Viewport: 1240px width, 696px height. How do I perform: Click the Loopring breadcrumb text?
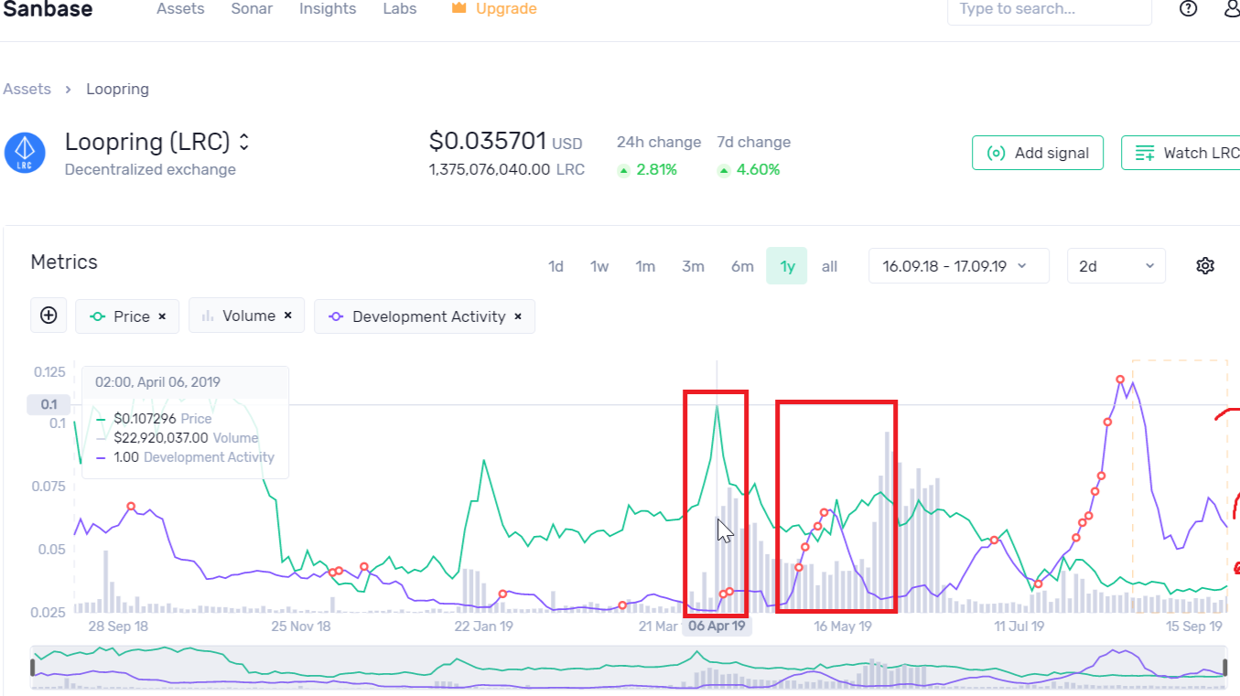(x=117, y=89)
